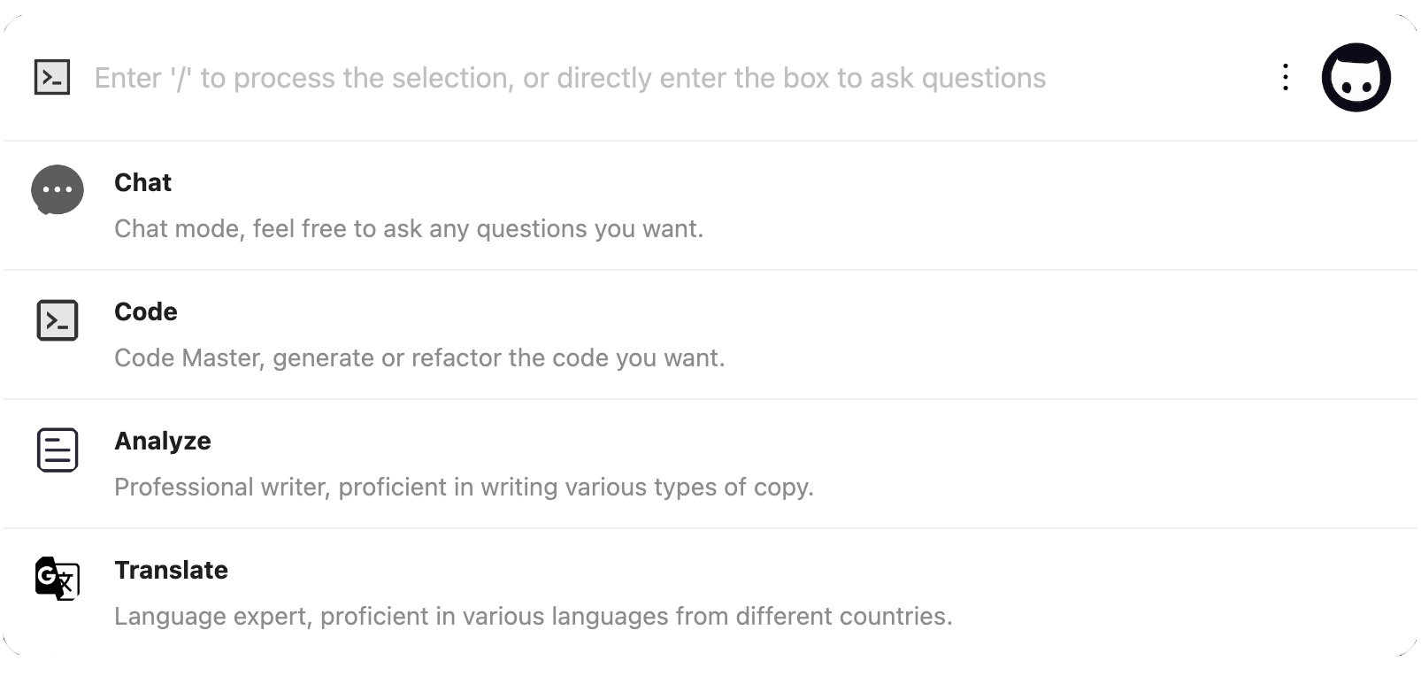Open the three-dot more options menu
Screen dimensions: 1421x676
pos(1285,77)
